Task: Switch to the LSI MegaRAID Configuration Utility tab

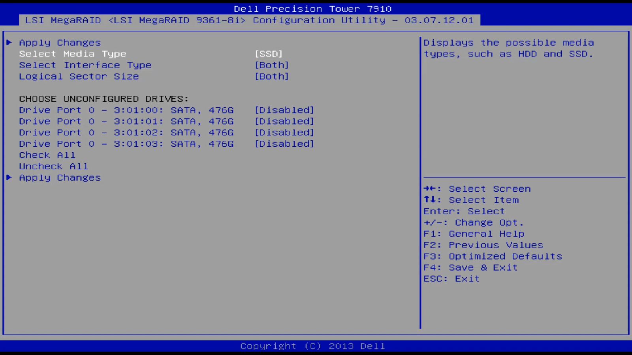Action: pyautogui.click(x=249, y=20)
